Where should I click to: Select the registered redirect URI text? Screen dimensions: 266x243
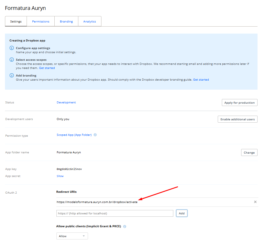(x=97, y=202)
